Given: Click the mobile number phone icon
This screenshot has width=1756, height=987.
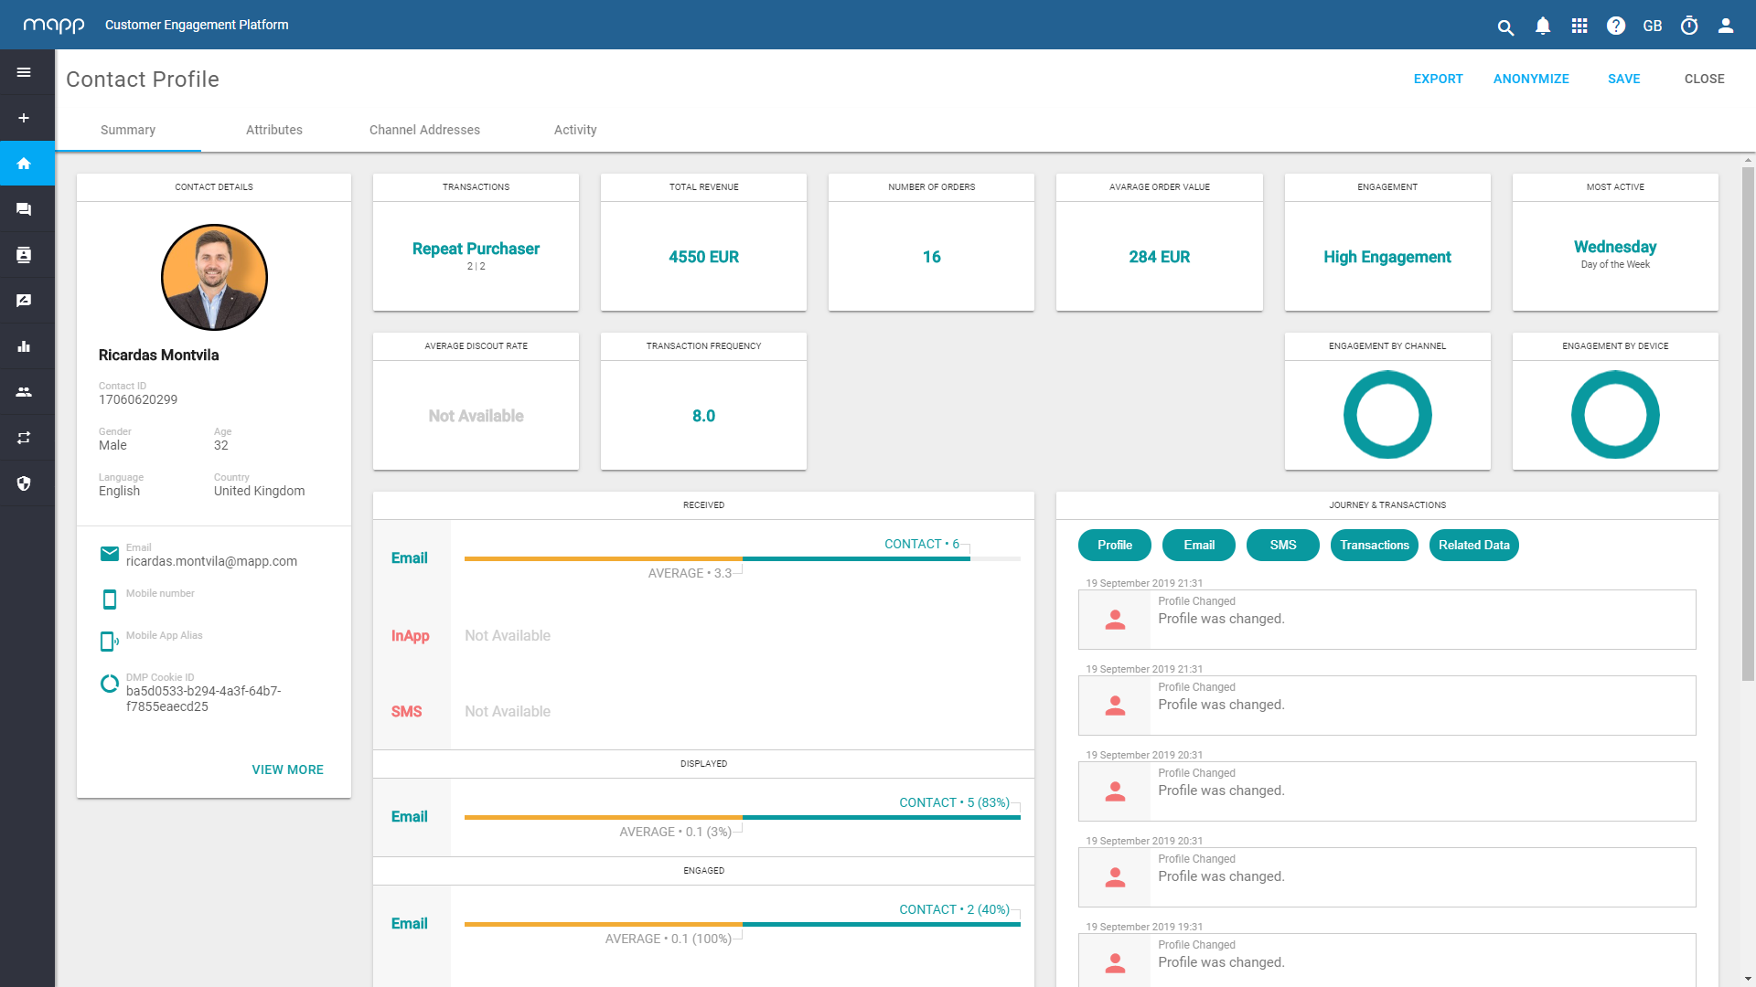Looking at the screenshot, I should [x=110, y=600].
